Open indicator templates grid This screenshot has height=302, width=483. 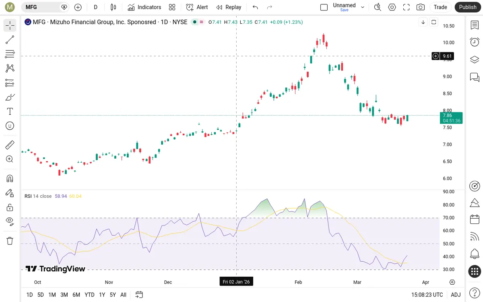(172, 7)
